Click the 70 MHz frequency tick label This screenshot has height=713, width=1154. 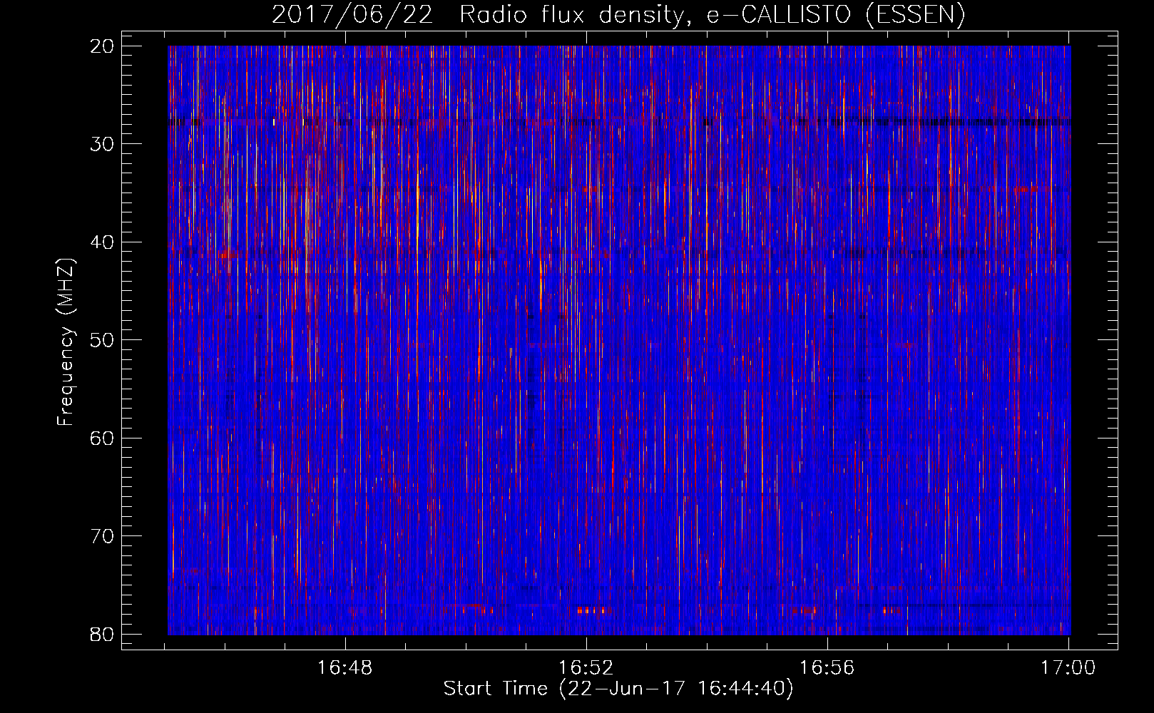(102, 536)
